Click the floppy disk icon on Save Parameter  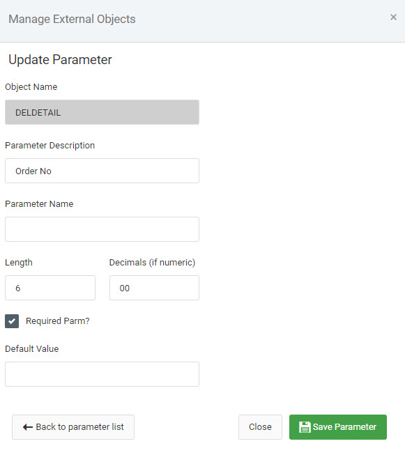coord(305,427)
